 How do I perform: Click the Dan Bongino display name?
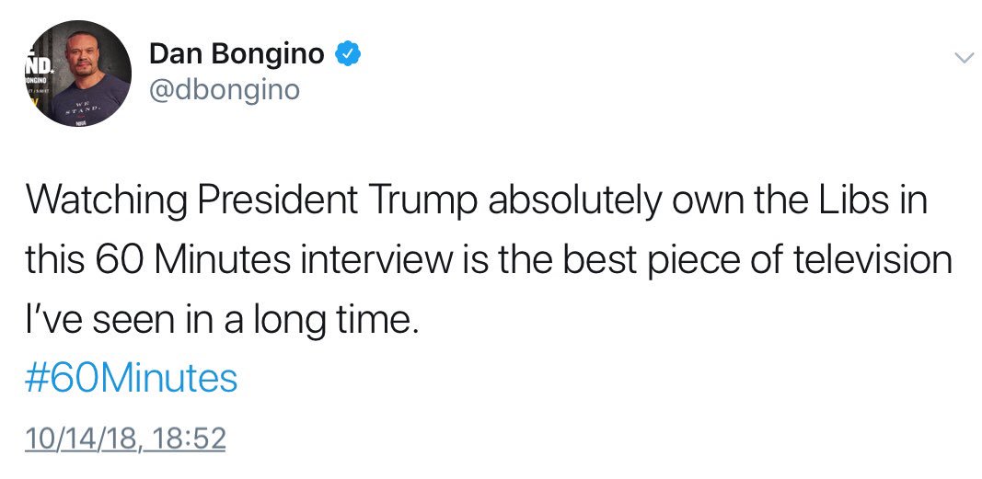[237, 55]
